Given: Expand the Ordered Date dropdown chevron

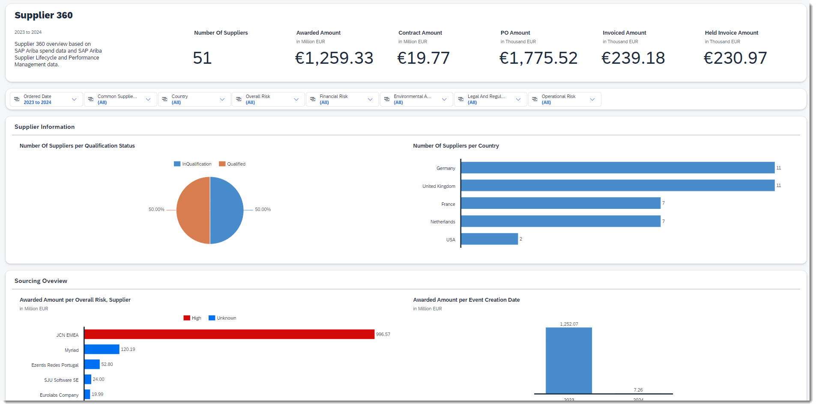Looking at the screenshot, I should [74, 99].
